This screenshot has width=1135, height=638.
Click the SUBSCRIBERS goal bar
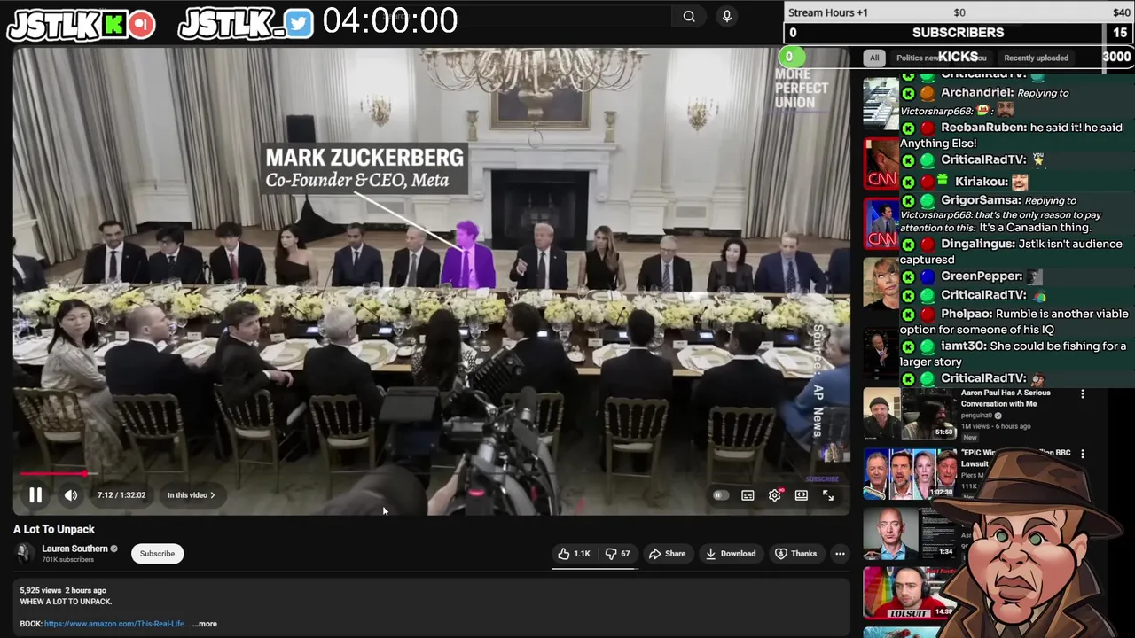click(x=958, y=33)
